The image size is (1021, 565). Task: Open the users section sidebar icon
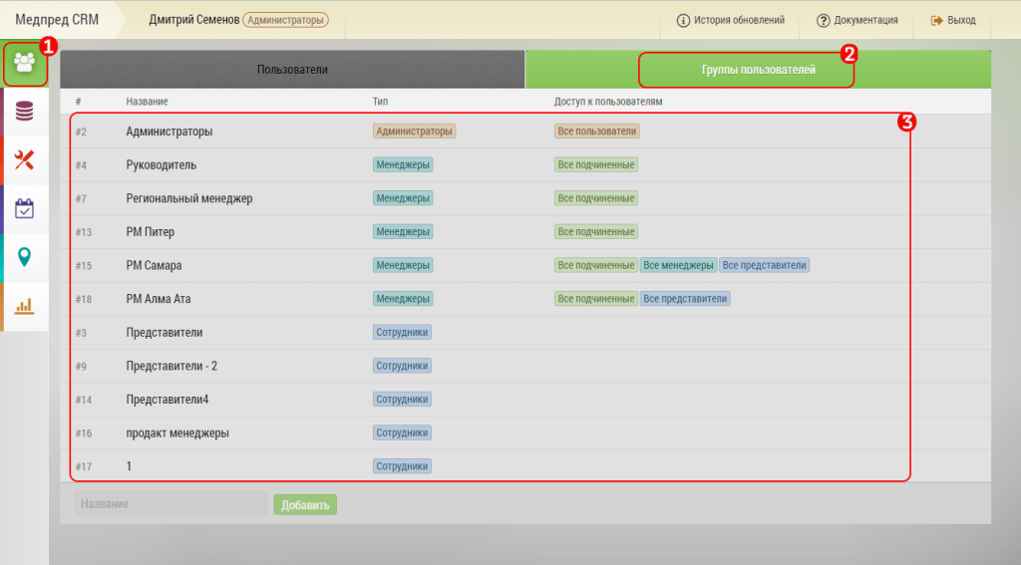24,64
